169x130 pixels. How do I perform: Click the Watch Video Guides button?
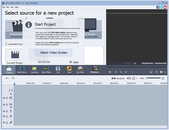[53, 52]
